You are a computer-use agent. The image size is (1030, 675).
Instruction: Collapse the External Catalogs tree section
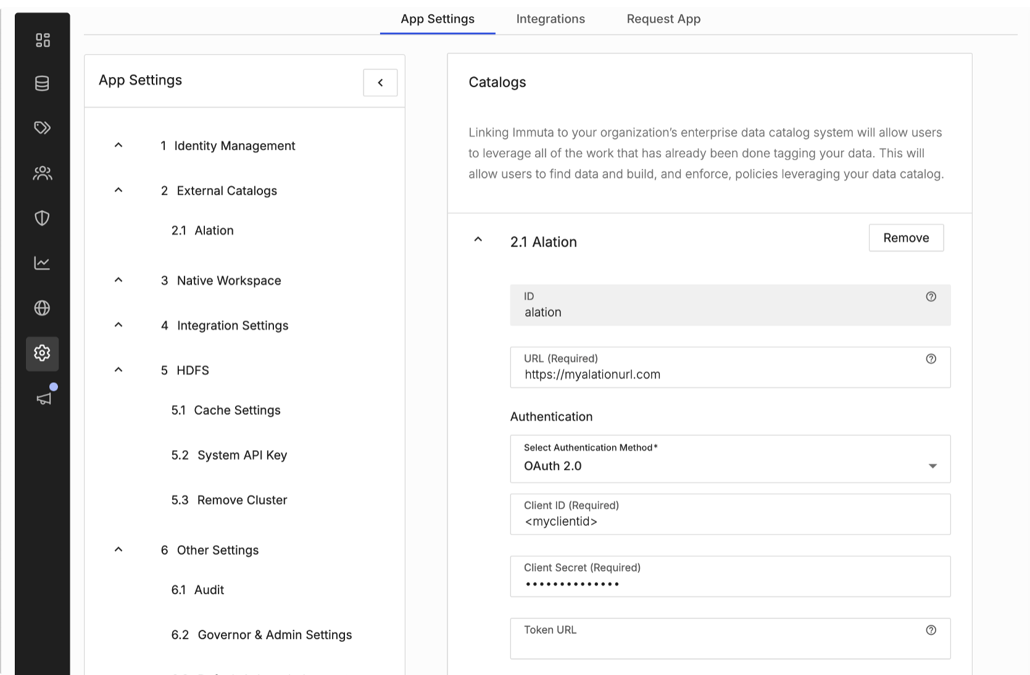(x=118, y=190)
